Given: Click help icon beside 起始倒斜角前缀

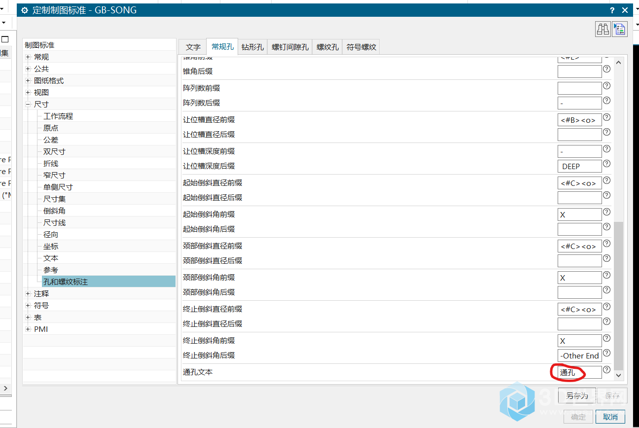Looking at the screenshot, I should pos(606,212).
